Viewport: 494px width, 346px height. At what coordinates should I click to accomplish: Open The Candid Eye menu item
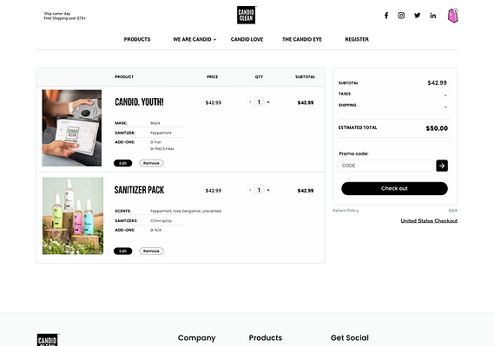(302, 39)
